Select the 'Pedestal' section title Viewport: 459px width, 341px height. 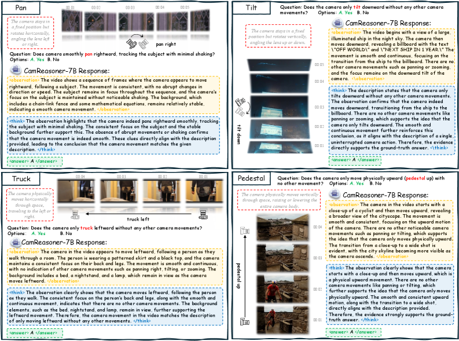[x=251, y=178]
